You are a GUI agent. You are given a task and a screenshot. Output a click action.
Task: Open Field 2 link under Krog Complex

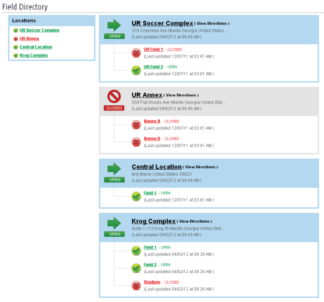click(x=150, y=264)
